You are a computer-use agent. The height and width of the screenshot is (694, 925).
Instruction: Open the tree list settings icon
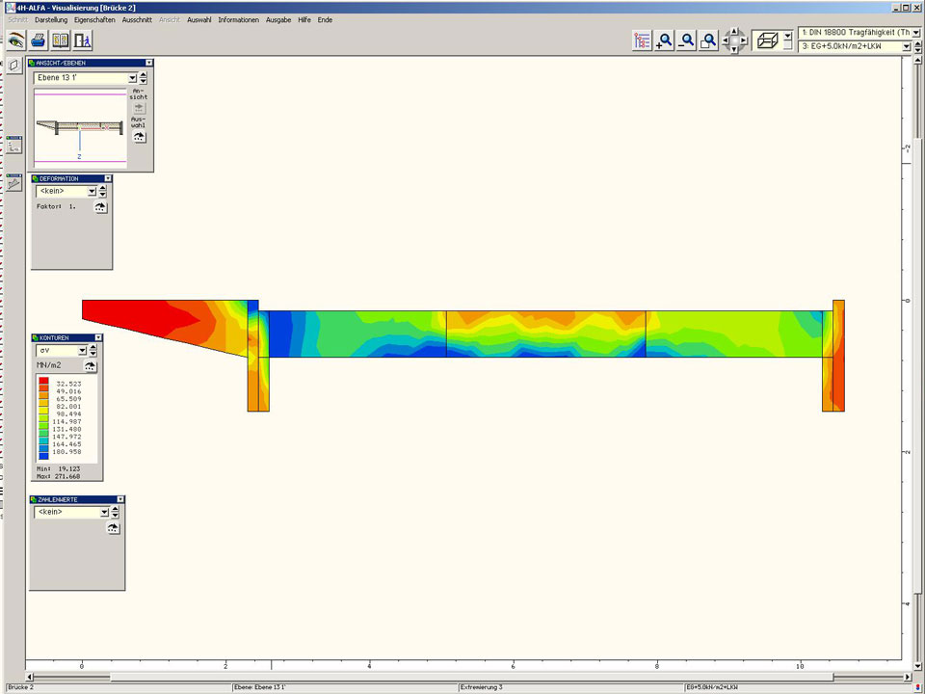[x=643, y=40]
